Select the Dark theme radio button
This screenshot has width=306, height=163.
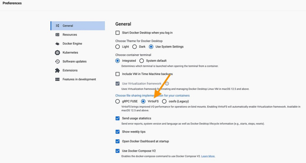134,47
